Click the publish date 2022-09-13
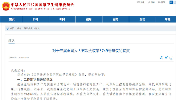The width and height of the screenshot is (176, 101). click(x=24, y=58)
